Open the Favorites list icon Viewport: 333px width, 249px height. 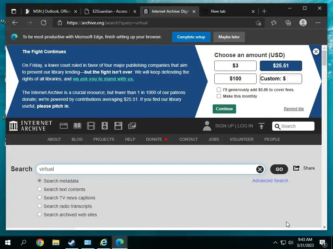[x=274, y=23]
